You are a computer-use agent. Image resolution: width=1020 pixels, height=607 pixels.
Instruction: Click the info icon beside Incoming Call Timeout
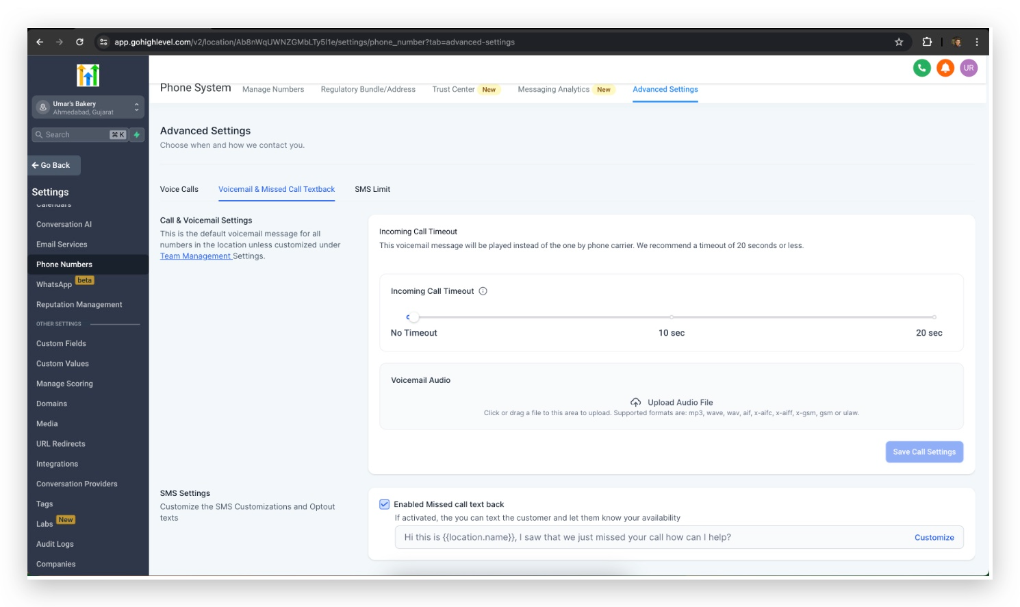pyautogui.click(x=483, y=291)
